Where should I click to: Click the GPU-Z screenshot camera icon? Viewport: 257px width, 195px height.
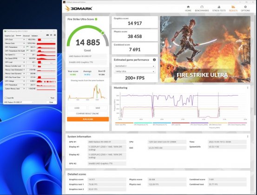(47, 35)
